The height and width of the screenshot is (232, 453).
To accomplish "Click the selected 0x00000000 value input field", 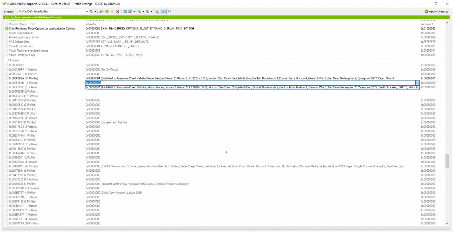I will point(250,83).
